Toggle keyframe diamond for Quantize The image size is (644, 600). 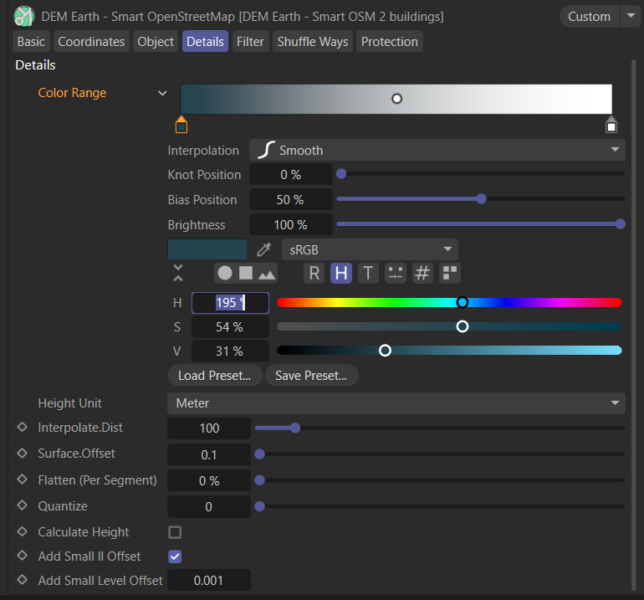pyautogui.click(x=23, y=505)
